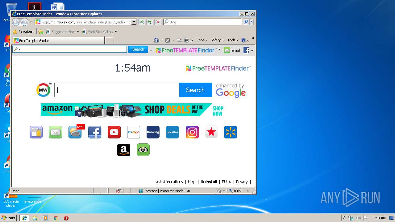
Task: Open the Booking shortcut tile
Action: click(153, 132)
